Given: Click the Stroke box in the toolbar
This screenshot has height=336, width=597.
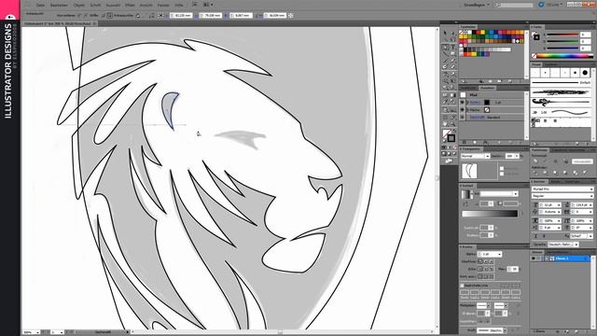Looking at the screenshot, I should click(x=451, y=138).
